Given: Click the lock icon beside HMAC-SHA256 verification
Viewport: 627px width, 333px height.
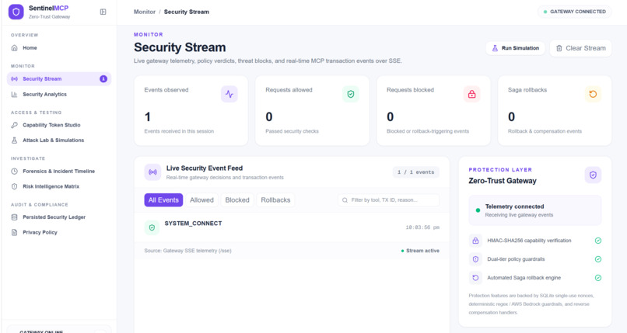Looking at the screenshot, I should [475, 241].
